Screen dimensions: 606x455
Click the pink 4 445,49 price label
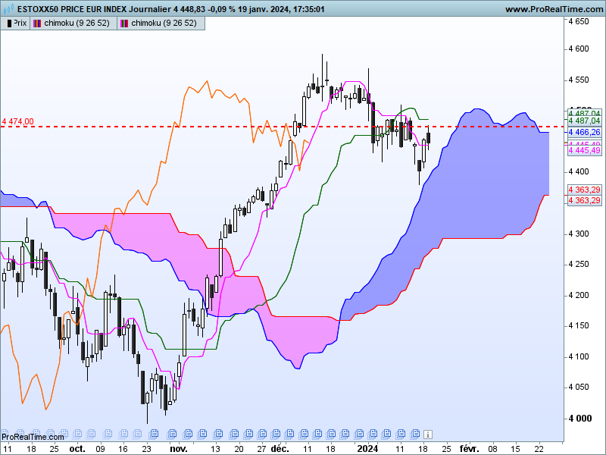[x=584, y=150]
